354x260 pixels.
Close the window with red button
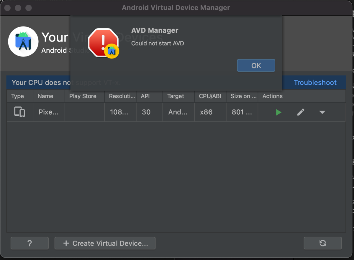coord(8,8)
